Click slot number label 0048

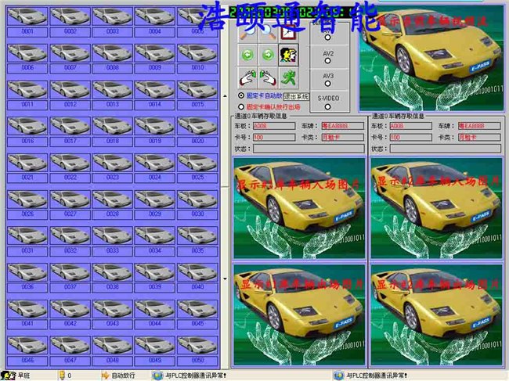coord(112,360)
